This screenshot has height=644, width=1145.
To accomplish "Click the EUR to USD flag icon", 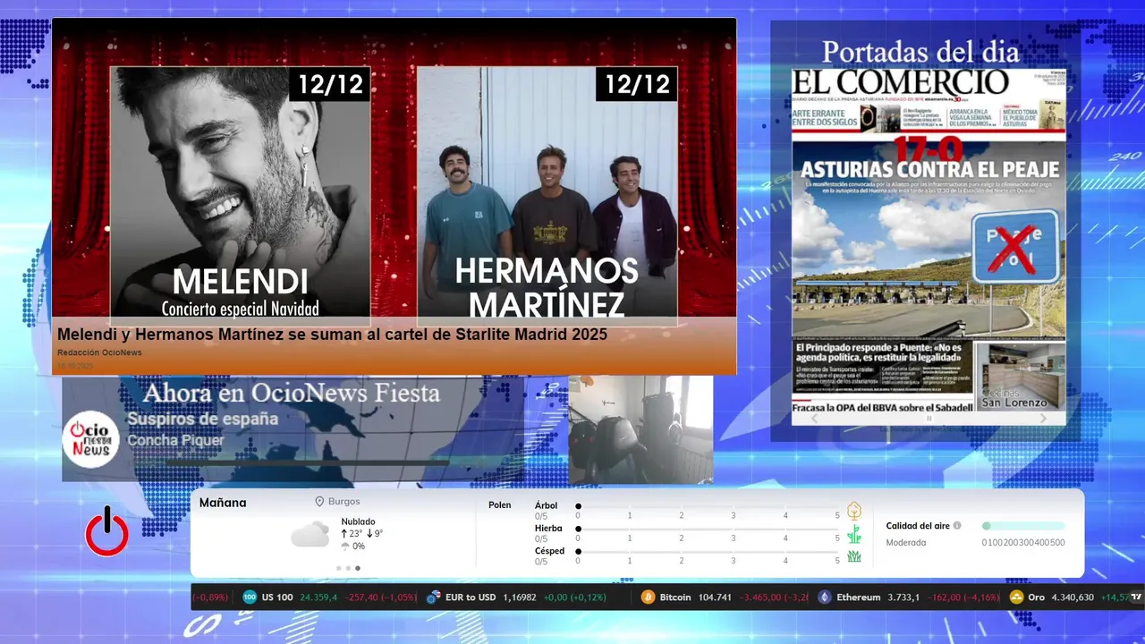I will (x=433, y=597).
